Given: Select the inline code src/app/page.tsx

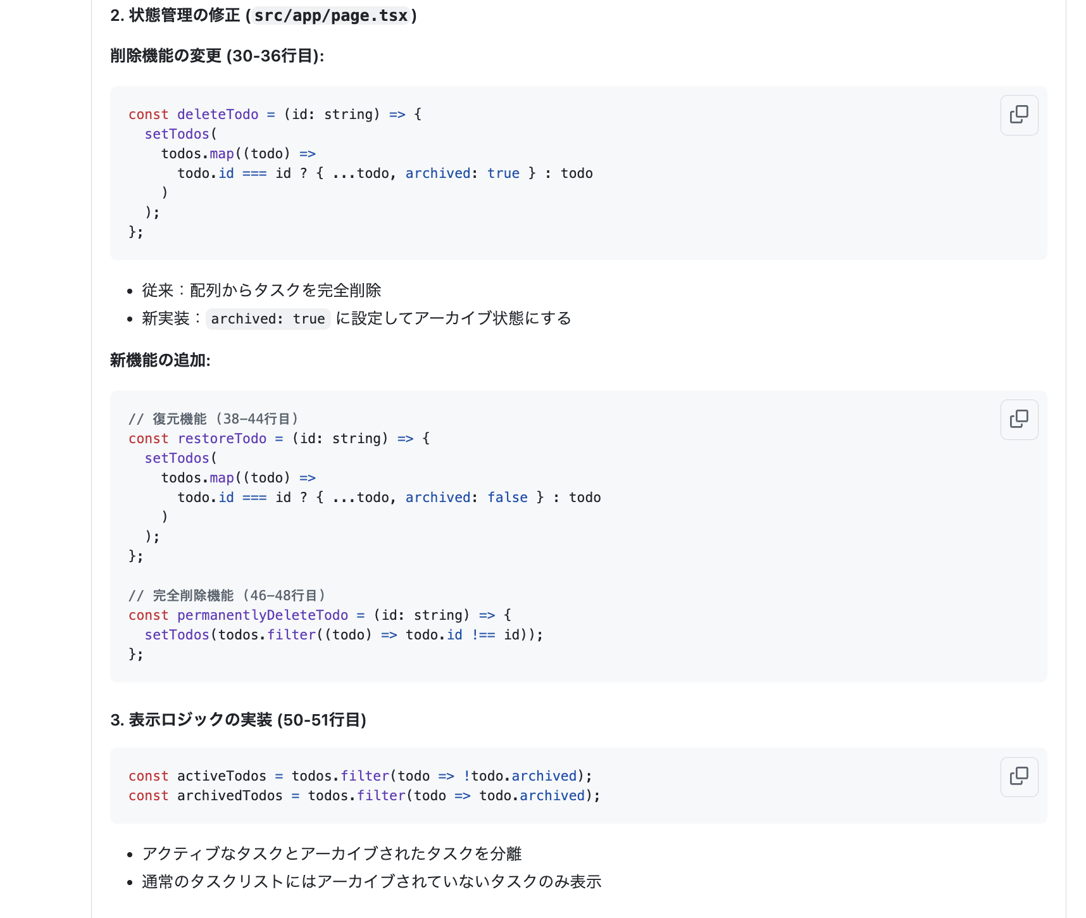Looking at the screenshot, I should click(330, 16).
